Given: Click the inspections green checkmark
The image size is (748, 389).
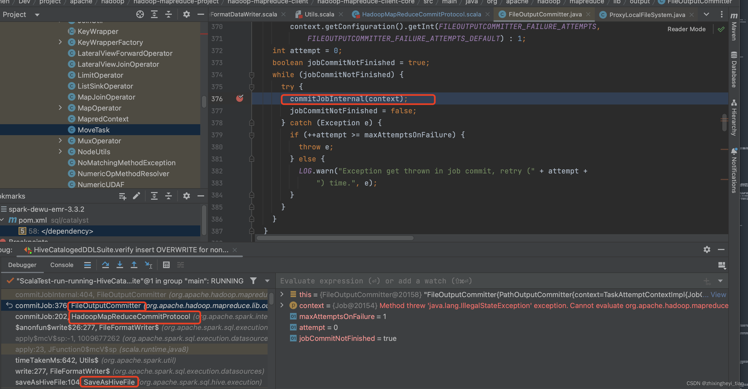Looking at the screenshot, I should [x=721, y=29].
